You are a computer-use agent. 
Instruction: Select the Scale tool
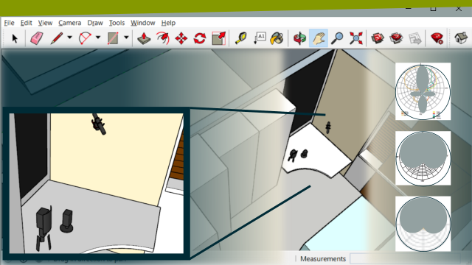point(219,38)
